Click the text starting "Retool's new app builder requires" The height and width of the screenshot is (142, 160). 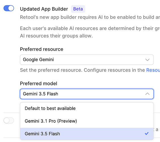click(x=90, y=17)
